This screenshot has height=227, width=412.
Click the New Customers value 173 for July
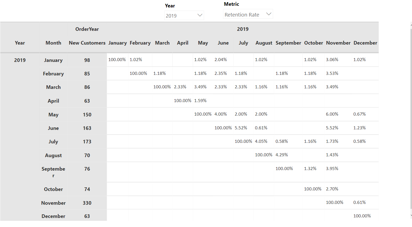click(x=87, y=142)
